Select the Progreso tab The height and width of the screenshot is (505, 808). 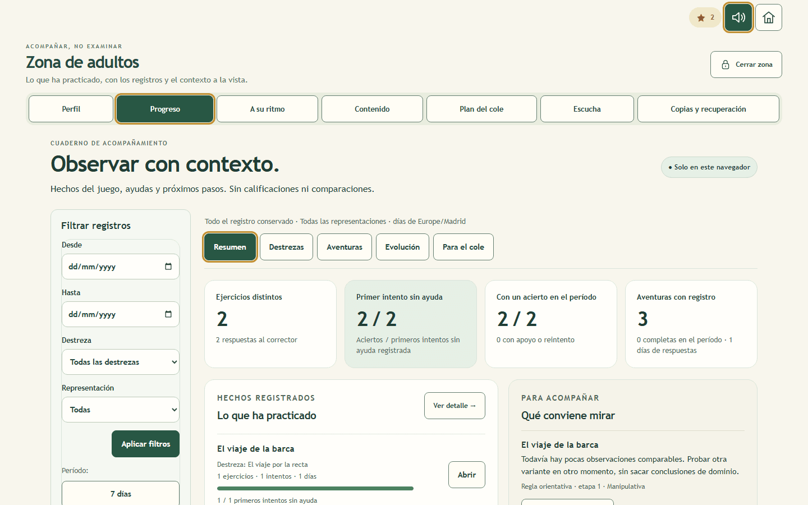tap(165, 109)
